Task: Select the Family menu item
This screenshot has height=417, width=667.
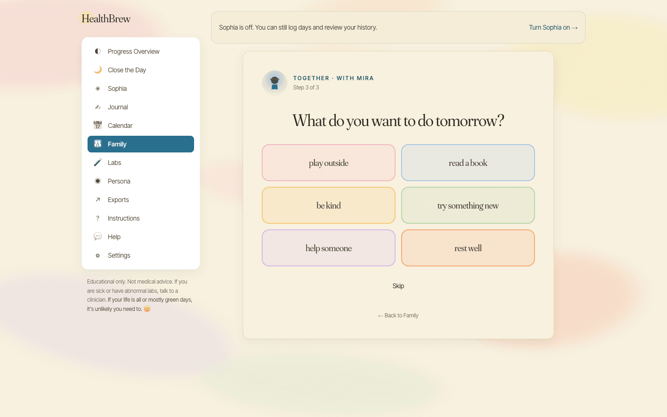Action: click(141, 144)
